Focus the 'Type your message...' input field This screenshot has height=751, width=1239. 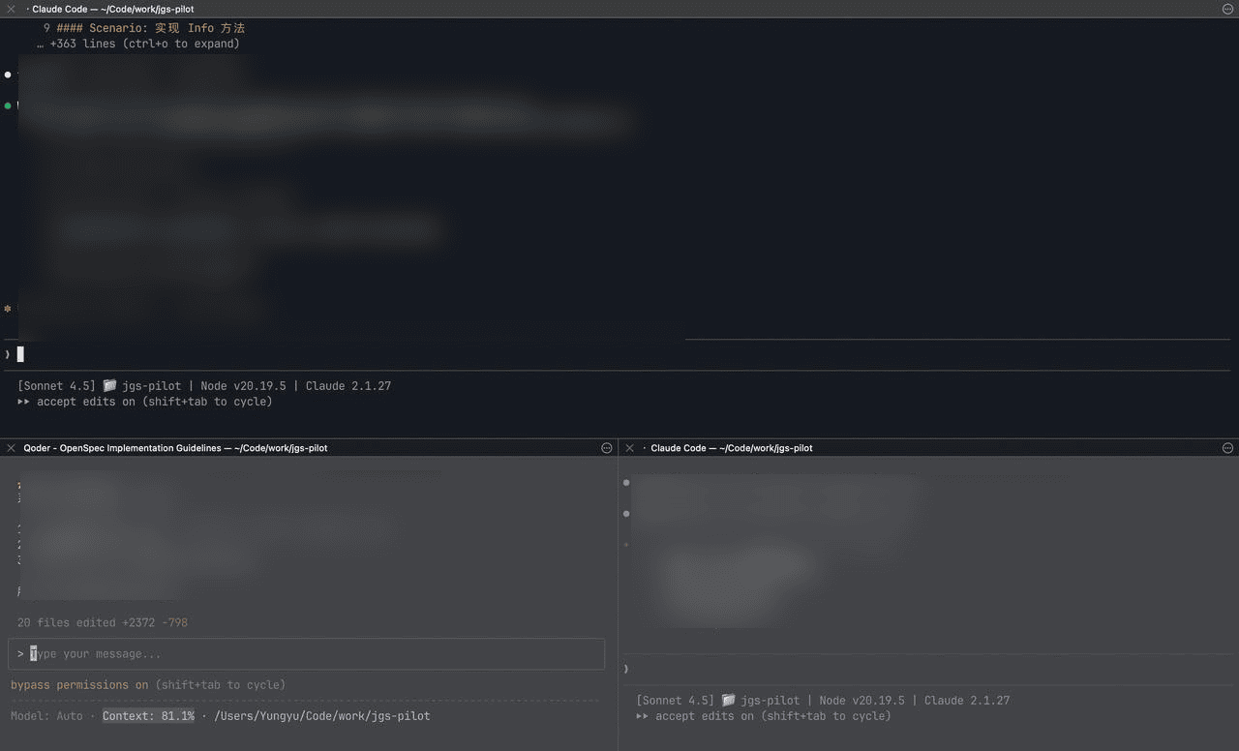pyautogui.click(x=306, y=654)
